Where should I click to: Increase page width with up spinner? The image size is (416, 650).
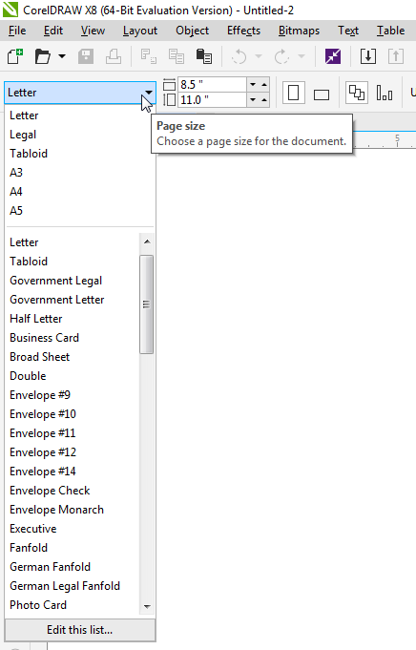coord(264,85)
